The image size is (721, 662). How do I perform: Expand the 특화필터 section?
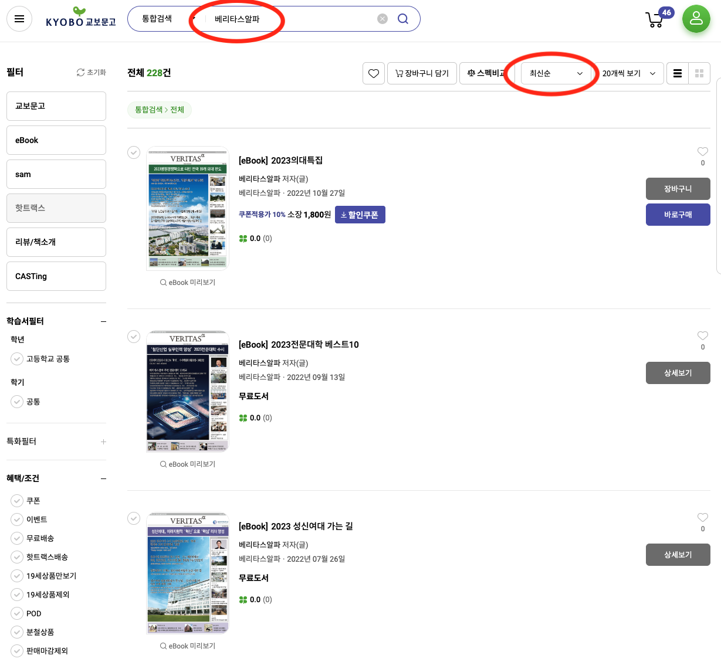pos(103,442)
